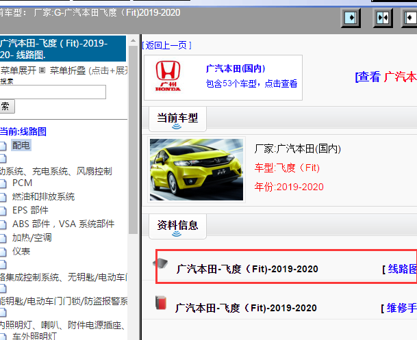Click the sidebar scrollbar up arrow
The height and width of the screenshot is (340, 417).
tap(133, 40)
